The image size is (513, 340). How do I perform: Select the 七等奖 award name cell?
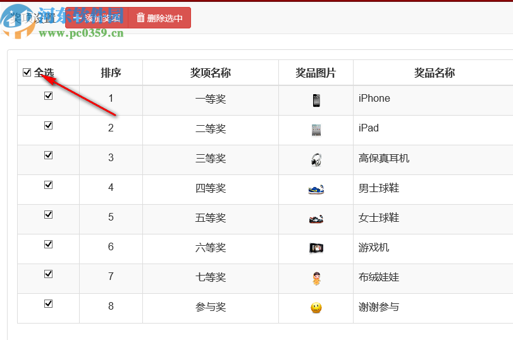coord(211,279)
